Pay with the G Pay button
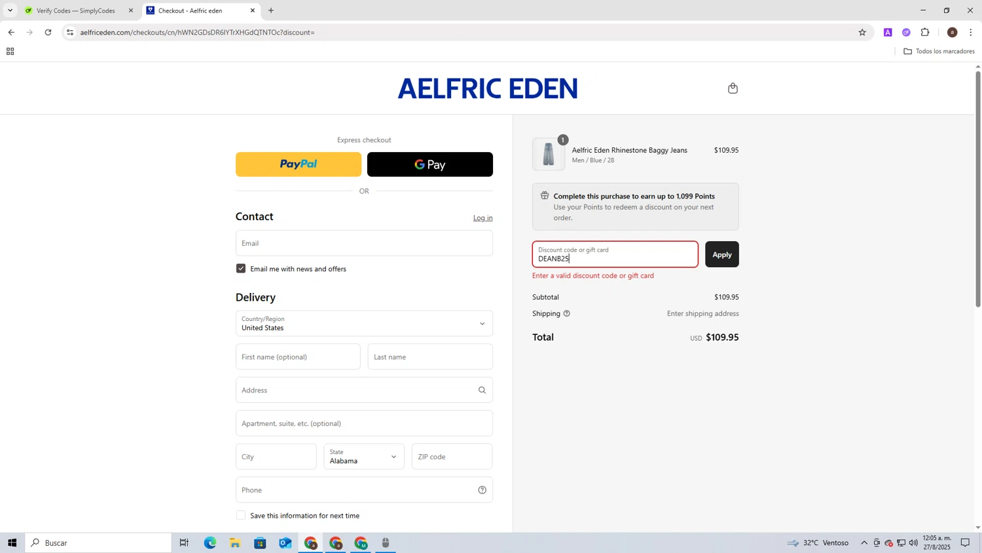 tap(430, 164)
